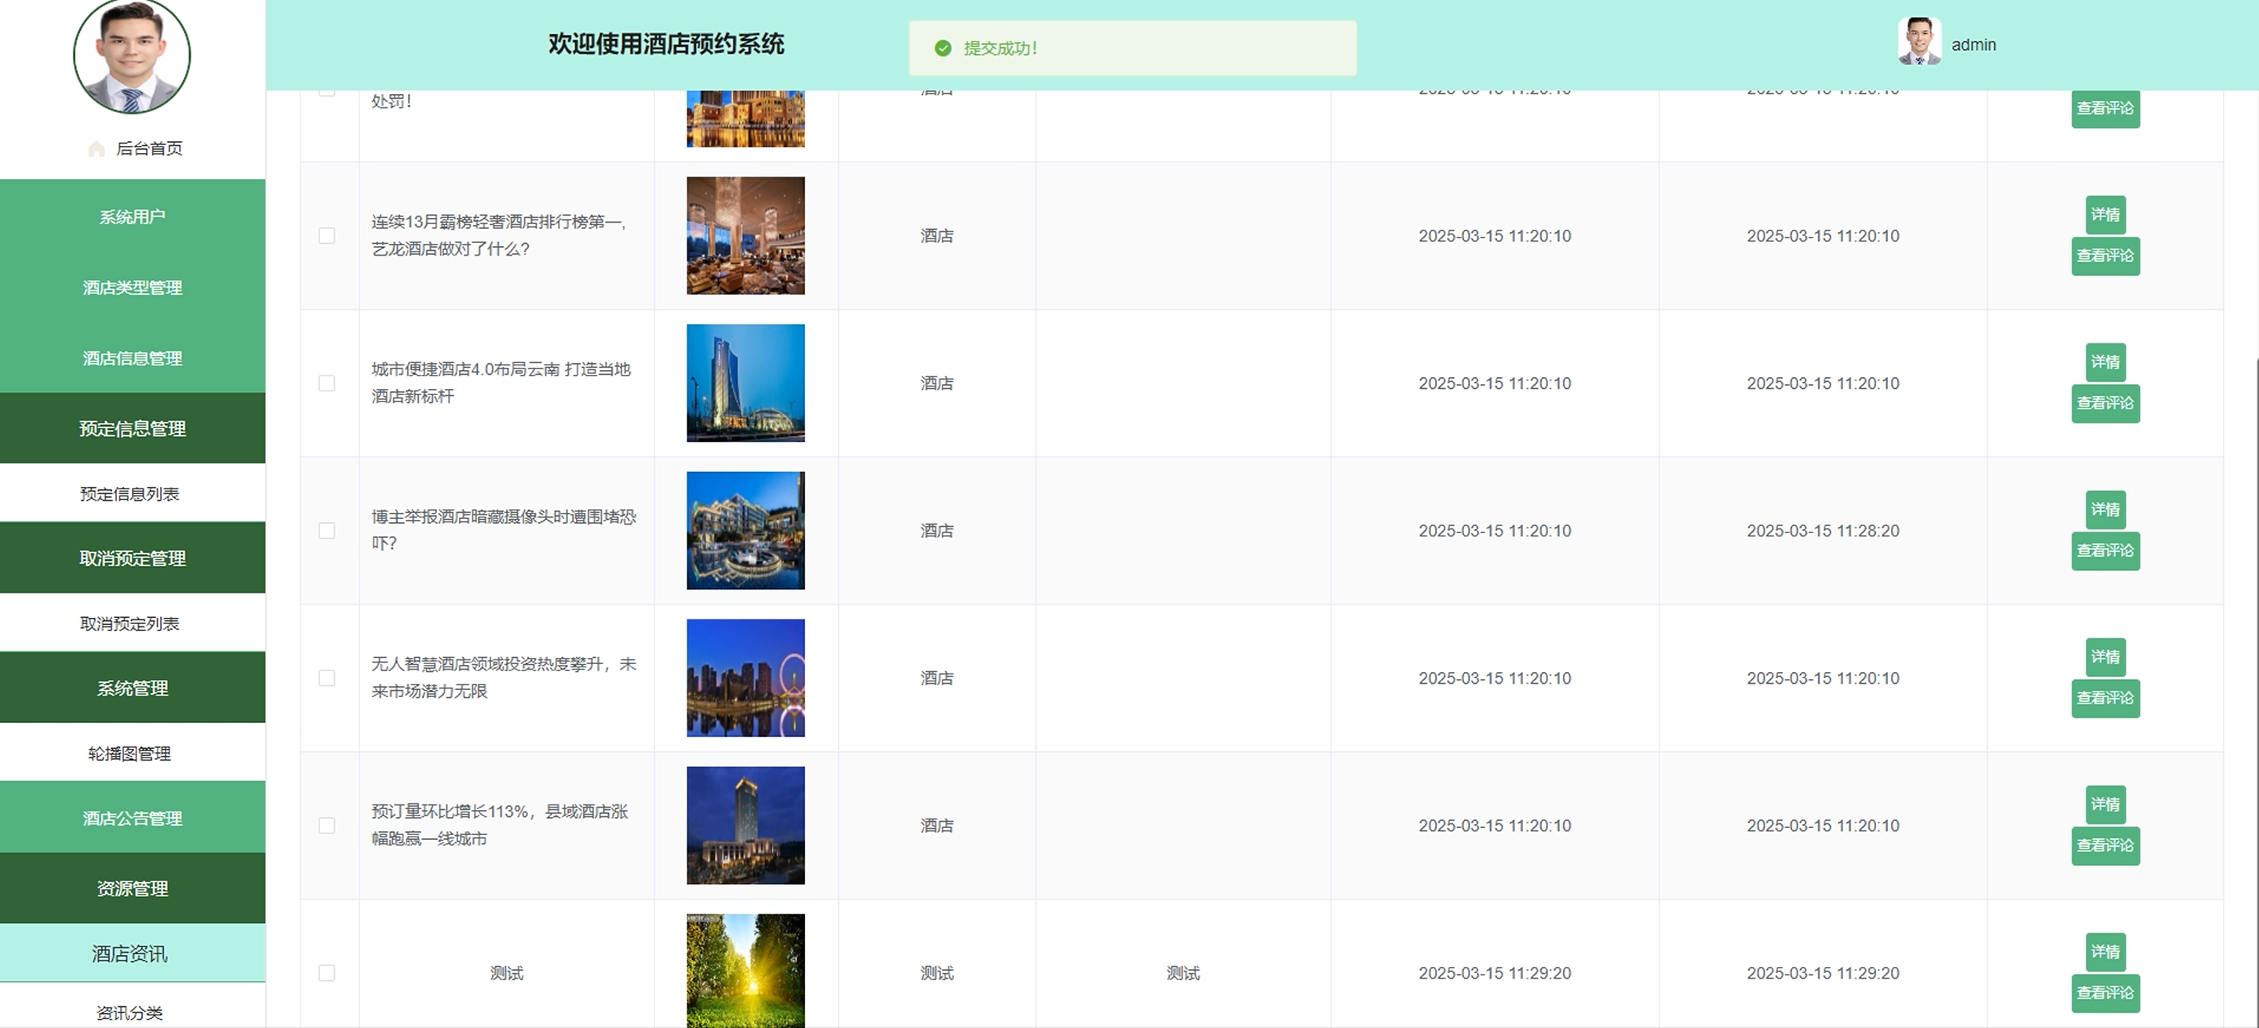Viewport: 2259px width, 1028px height.
Task: Check the box in the 测试 row
Action: tap(327, 973)
